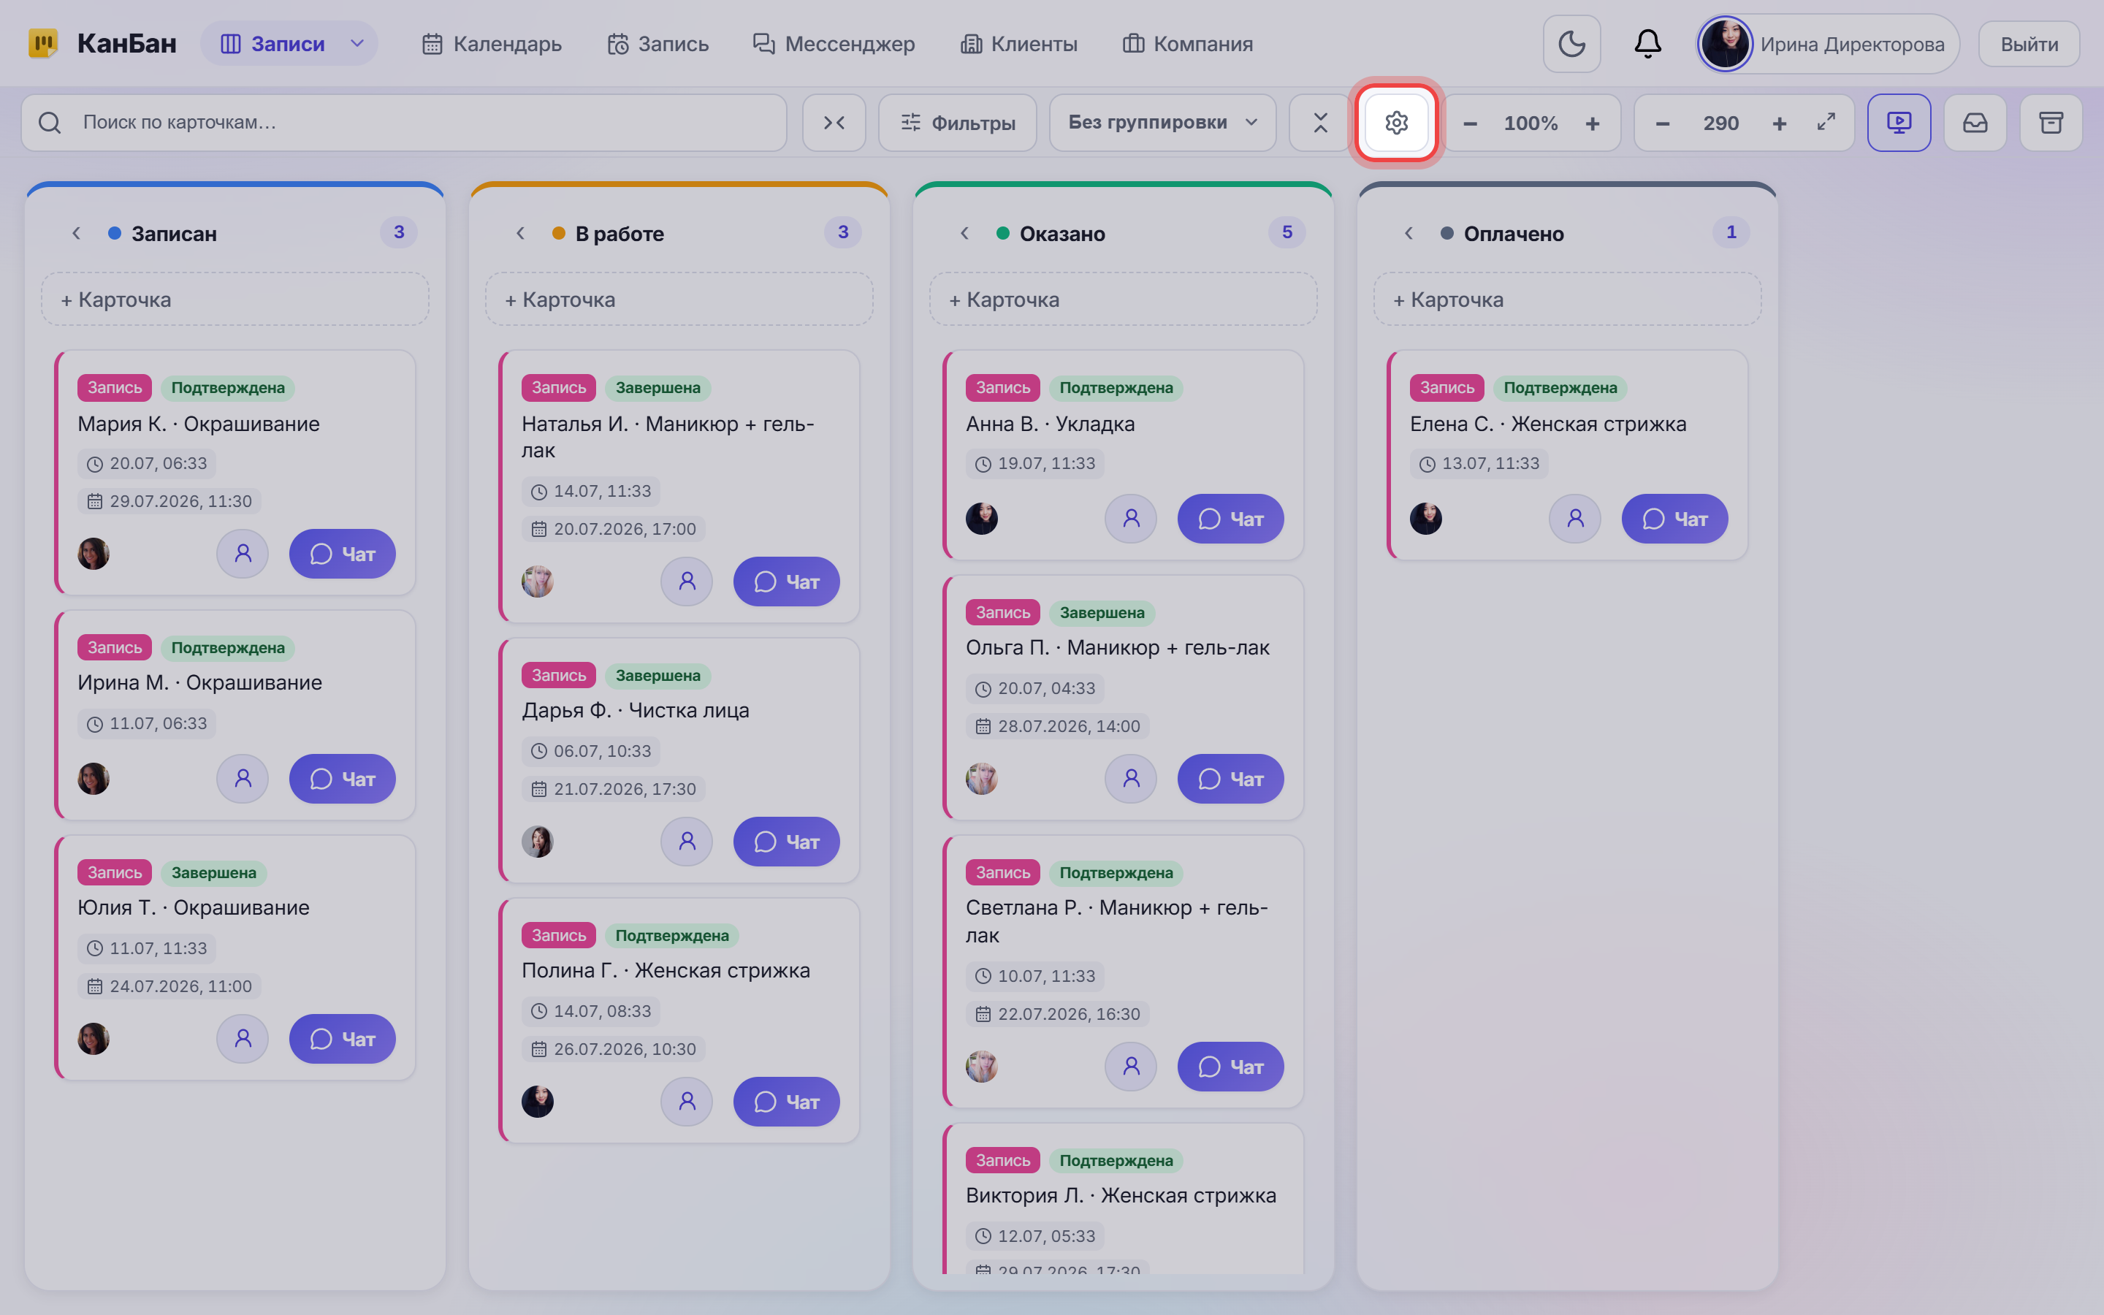Open the archive box icon
Image resolution: width=2104 pixels, height=1315 pixels.
click(2051, 123)
